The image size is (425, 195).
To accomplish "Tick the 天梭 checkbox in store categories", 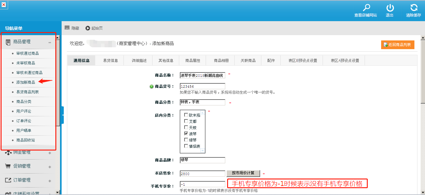I will click(x=186, y=127).
